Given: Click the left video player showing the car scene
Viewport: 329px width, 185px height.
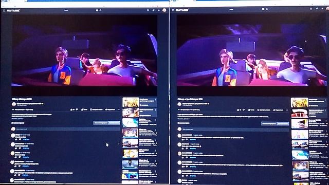Looking at the screenshot, I should tap(84, 55).
